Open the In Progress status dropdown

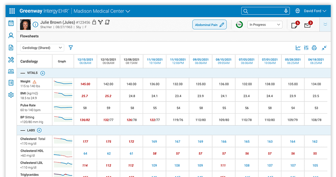pyautogui.click(x=265, y=25)
